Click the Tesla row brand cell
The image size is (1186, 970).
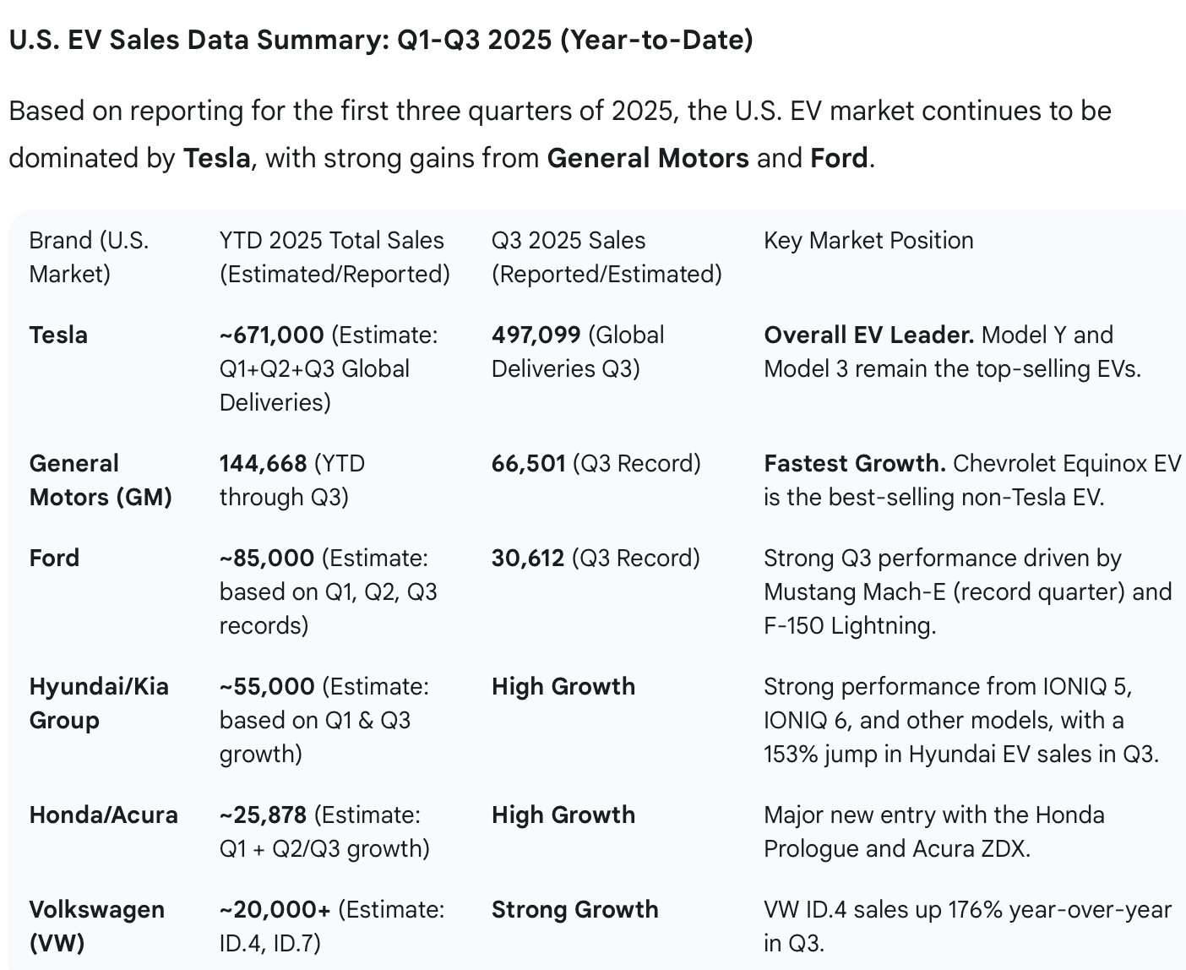coord(58,335)
